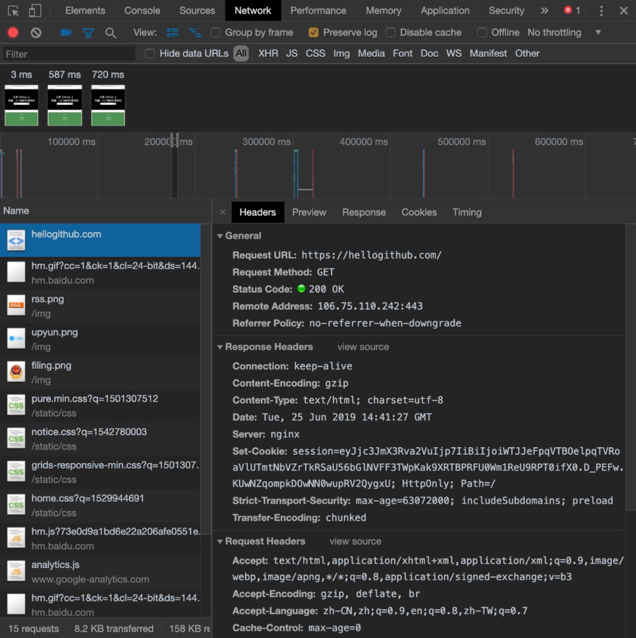The width and height of the screenshot is (636, 638).
Task: Toggle the device toolbar icon
Action: pos(35,11)
